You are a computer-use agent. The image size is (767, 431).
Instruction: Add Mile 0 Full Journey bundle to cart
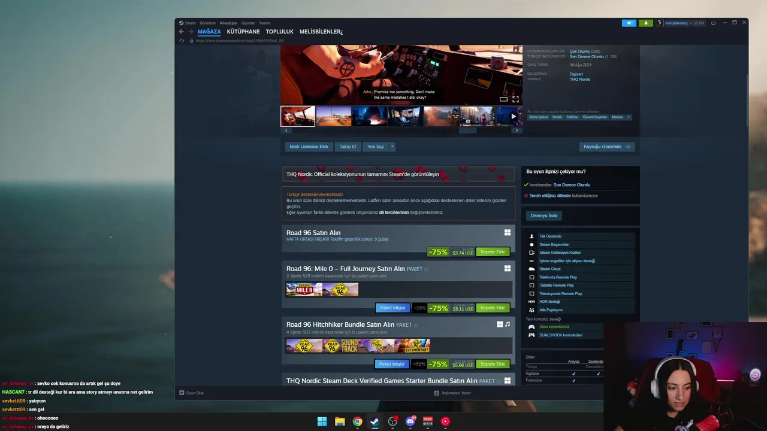tap(493, 308)
